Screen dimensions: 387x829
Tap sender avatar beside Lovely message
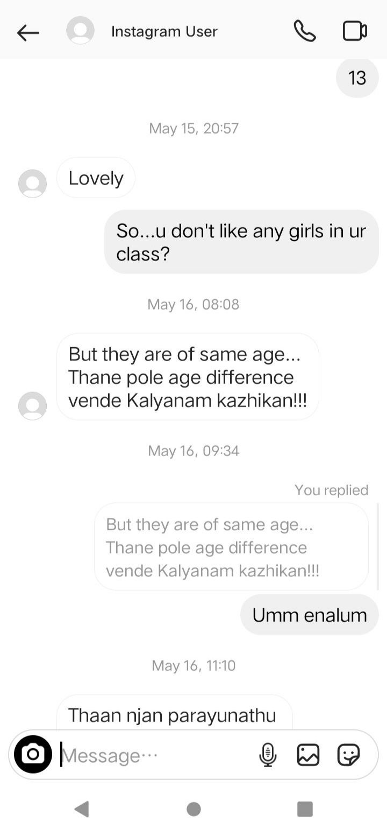32,184
